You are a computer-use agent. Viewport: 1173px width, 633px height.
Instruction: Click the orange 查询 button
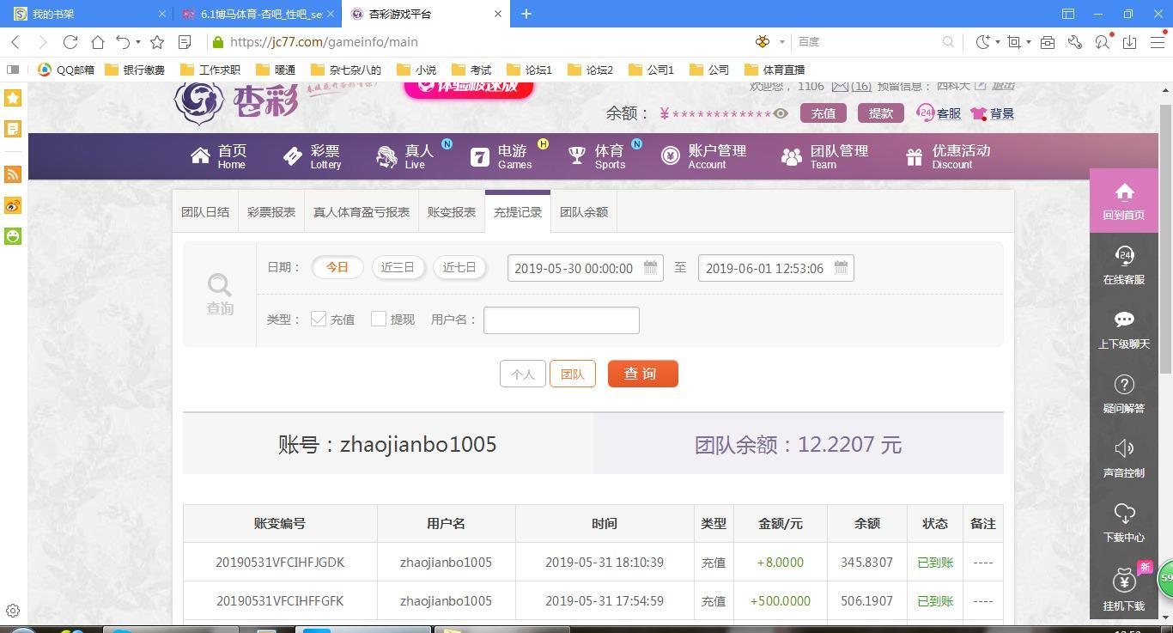(642, 374)
